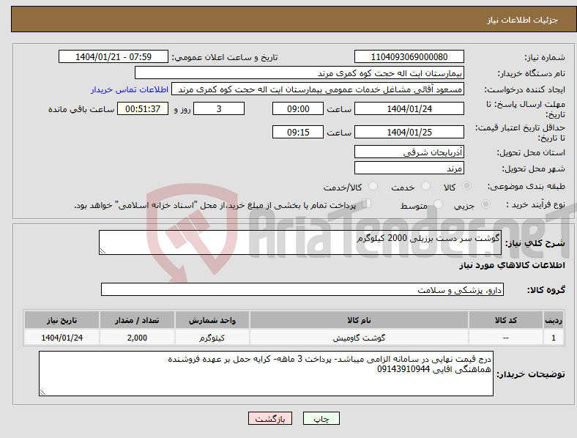The height and width of the screenshot is (438, 577).
Task: Click the buyer organization name field
Action: point(299,73)
